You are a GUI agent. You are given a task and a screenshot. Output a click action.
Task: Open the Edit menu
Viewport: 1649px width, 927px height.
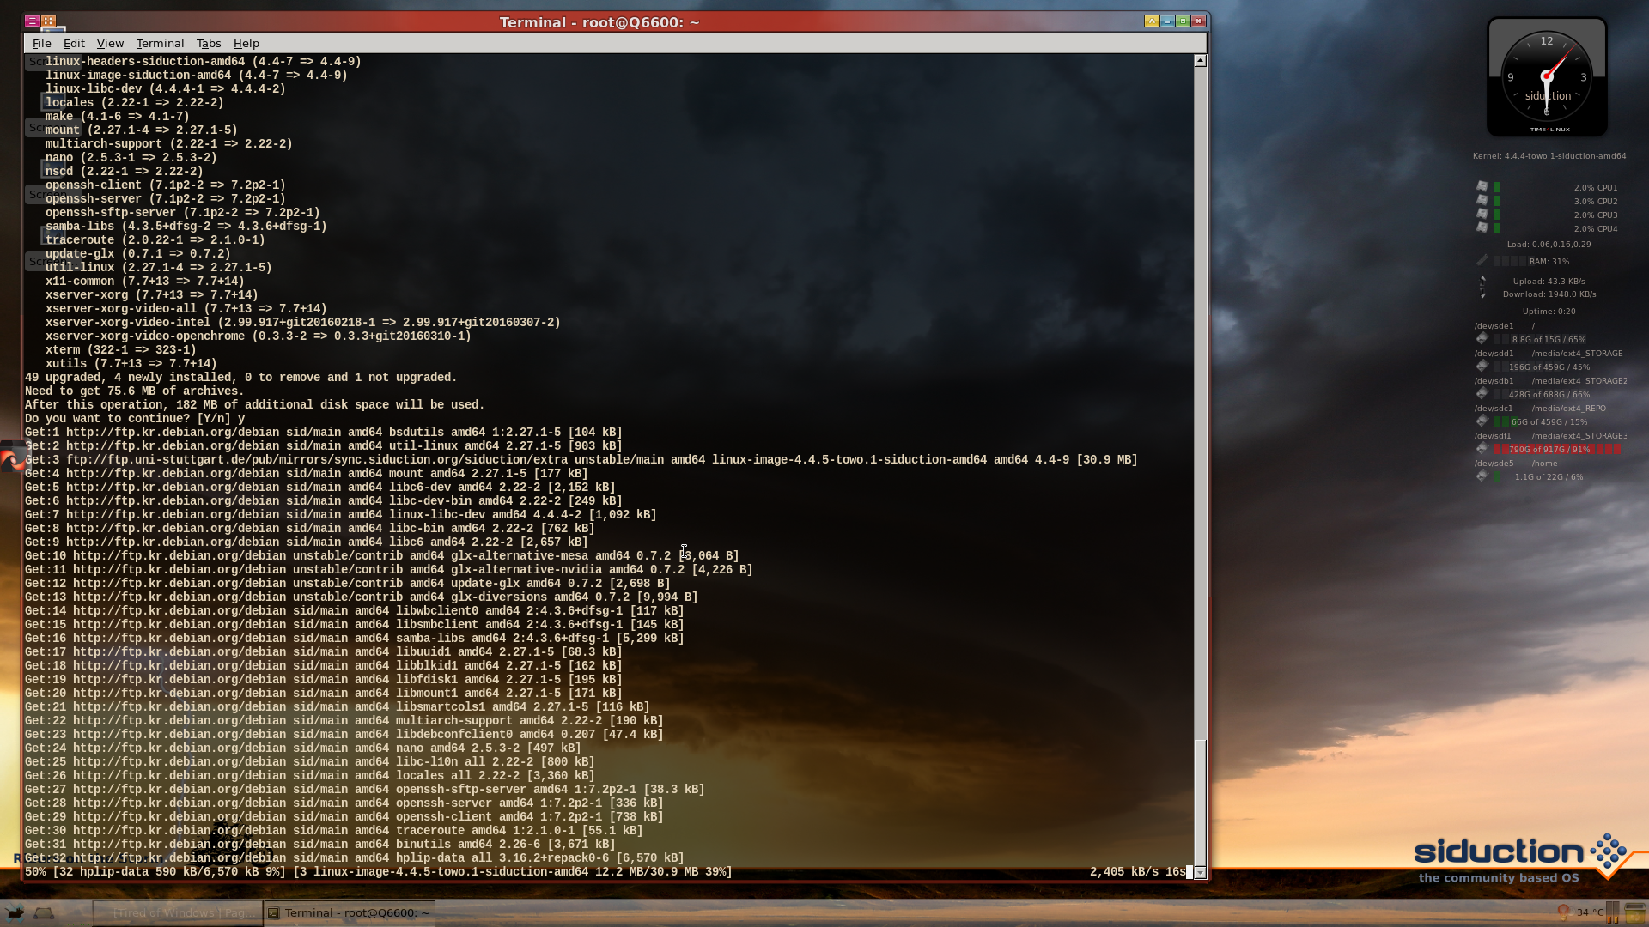tap(74, 43)
